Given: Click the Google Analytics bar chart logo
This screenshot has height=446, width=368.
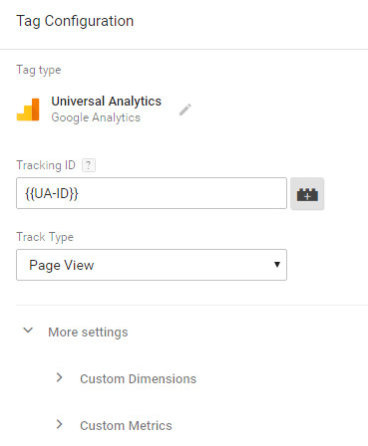Looking at the screenshot, I should point(28,110).
